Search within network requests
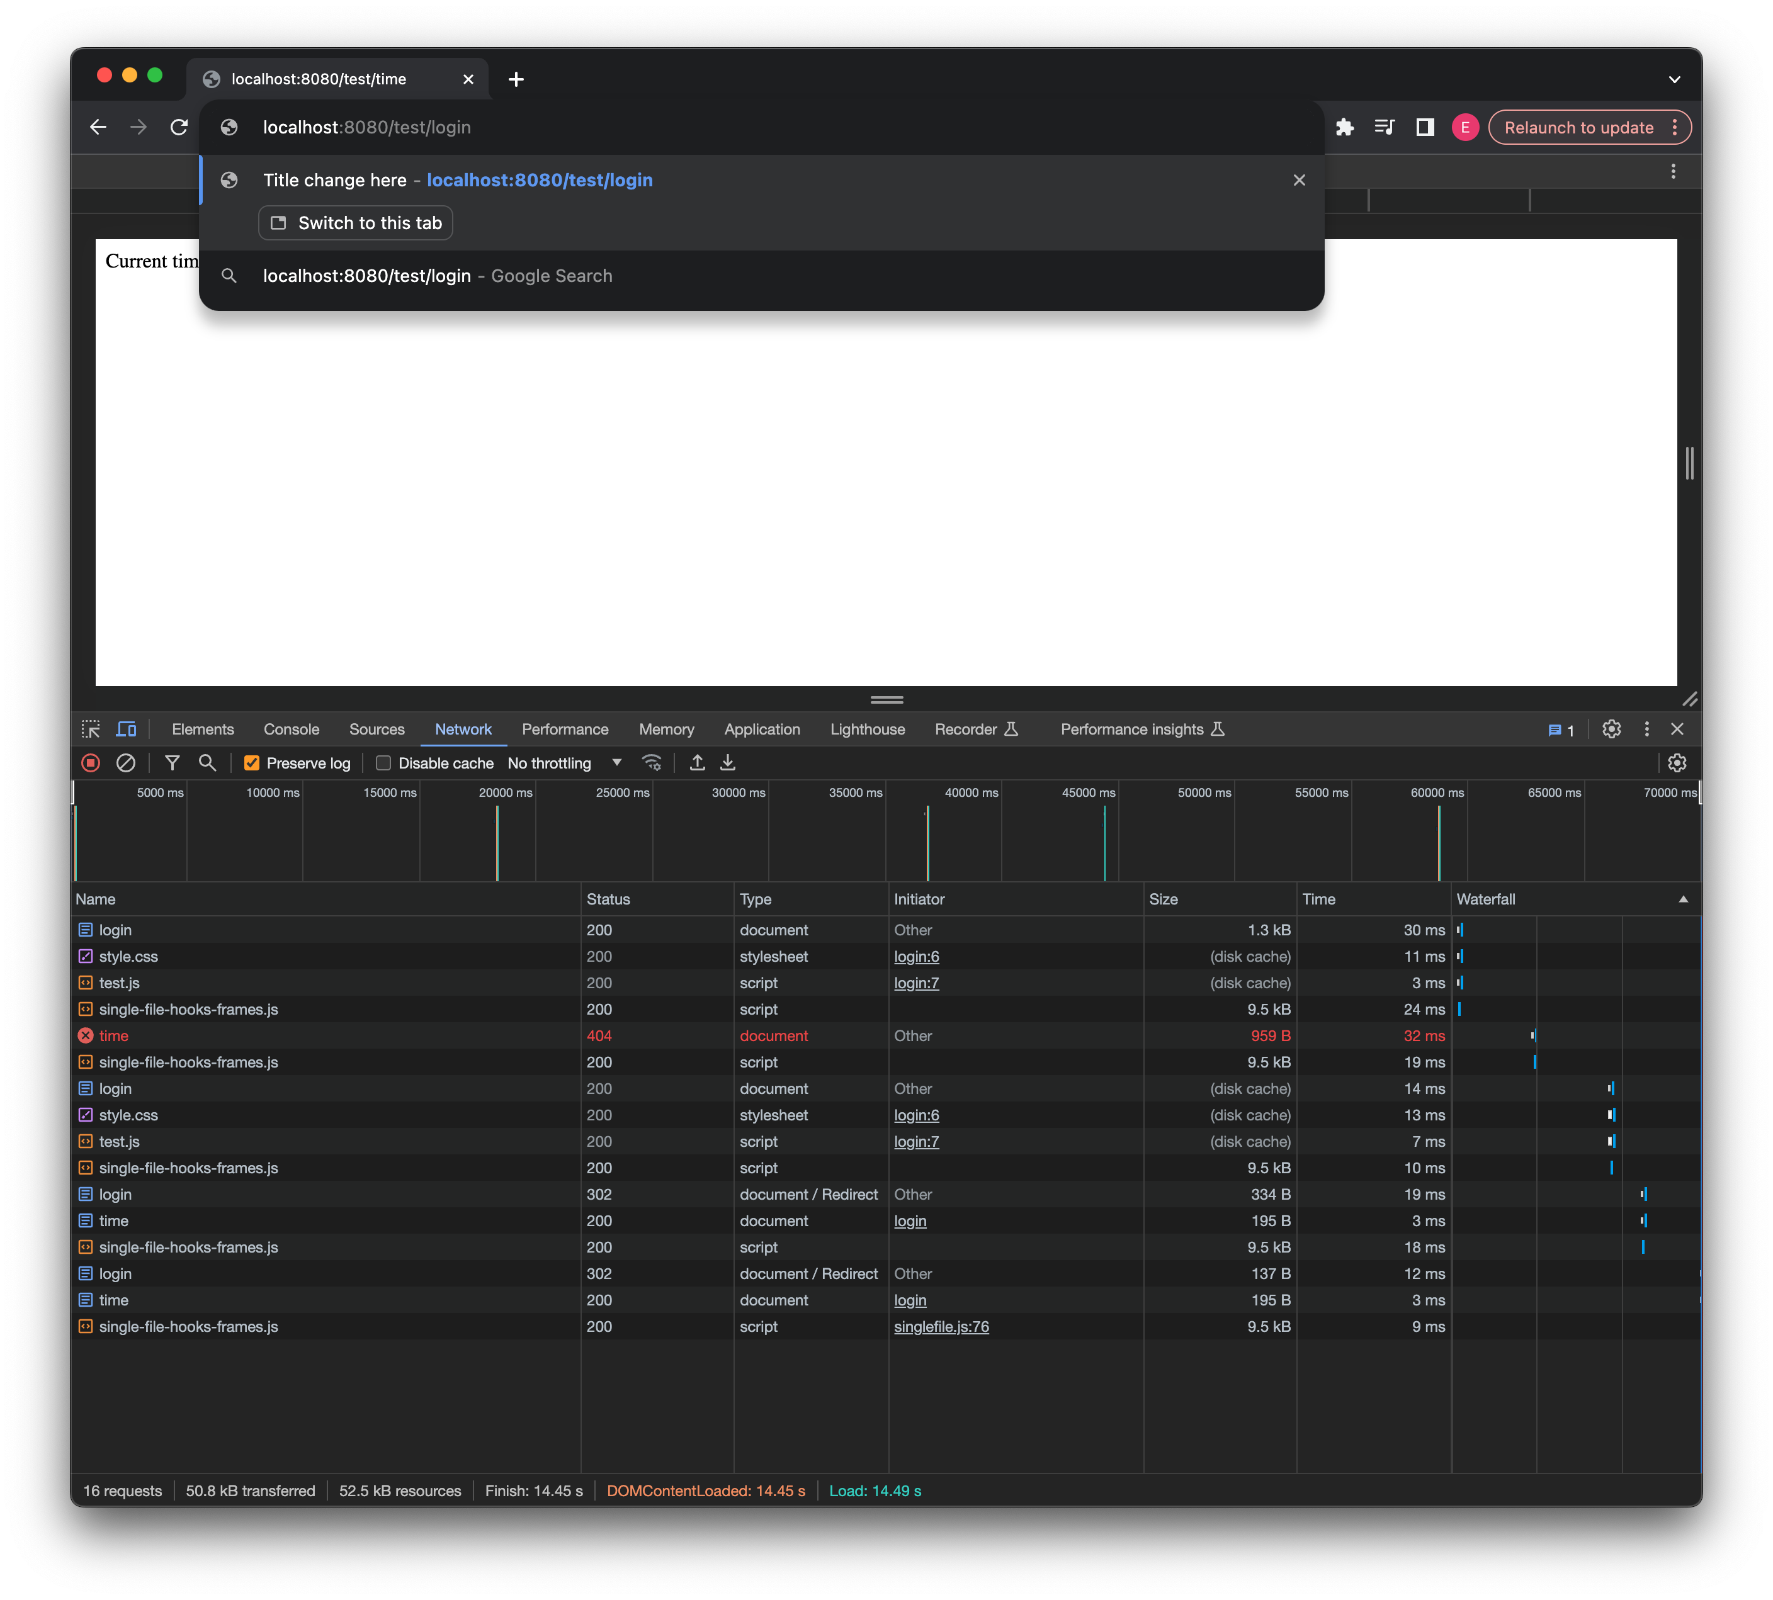This screenshot has width=1773, height=1600. tap(208, 763)
